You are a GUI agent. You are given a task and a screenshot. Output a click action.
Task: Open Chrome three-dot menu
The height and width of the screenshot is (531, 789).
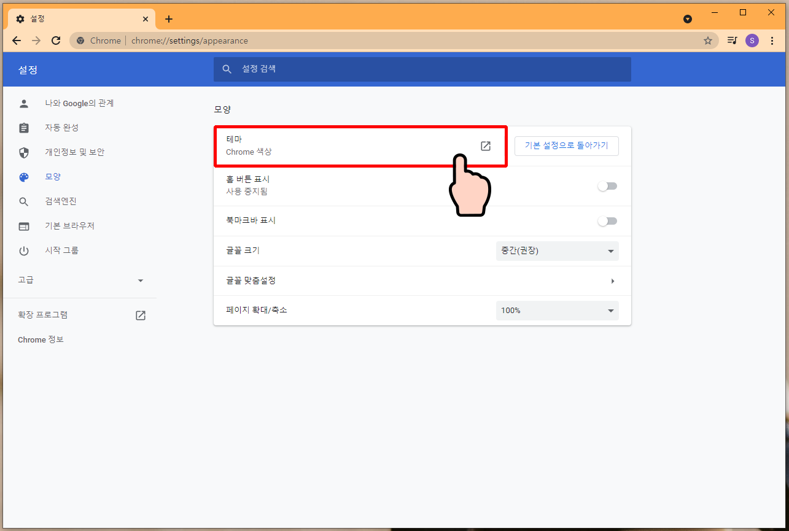coord(772,41)
